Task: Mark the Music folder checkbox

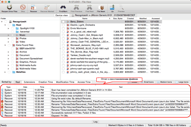Action: tap(12, 35)
